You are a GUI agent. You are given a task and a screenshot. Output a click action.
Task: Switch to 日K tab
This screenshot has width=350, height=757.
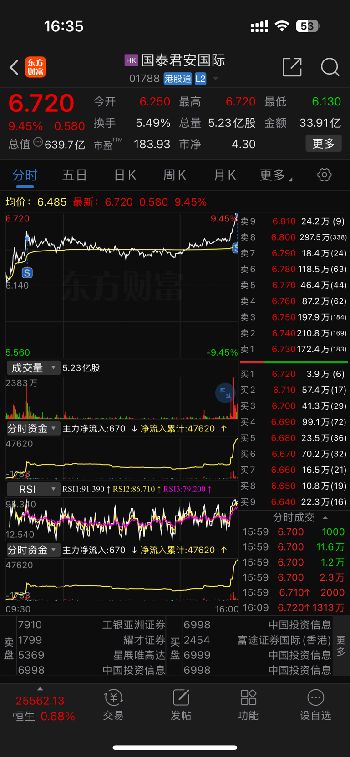tap(125, 175)
